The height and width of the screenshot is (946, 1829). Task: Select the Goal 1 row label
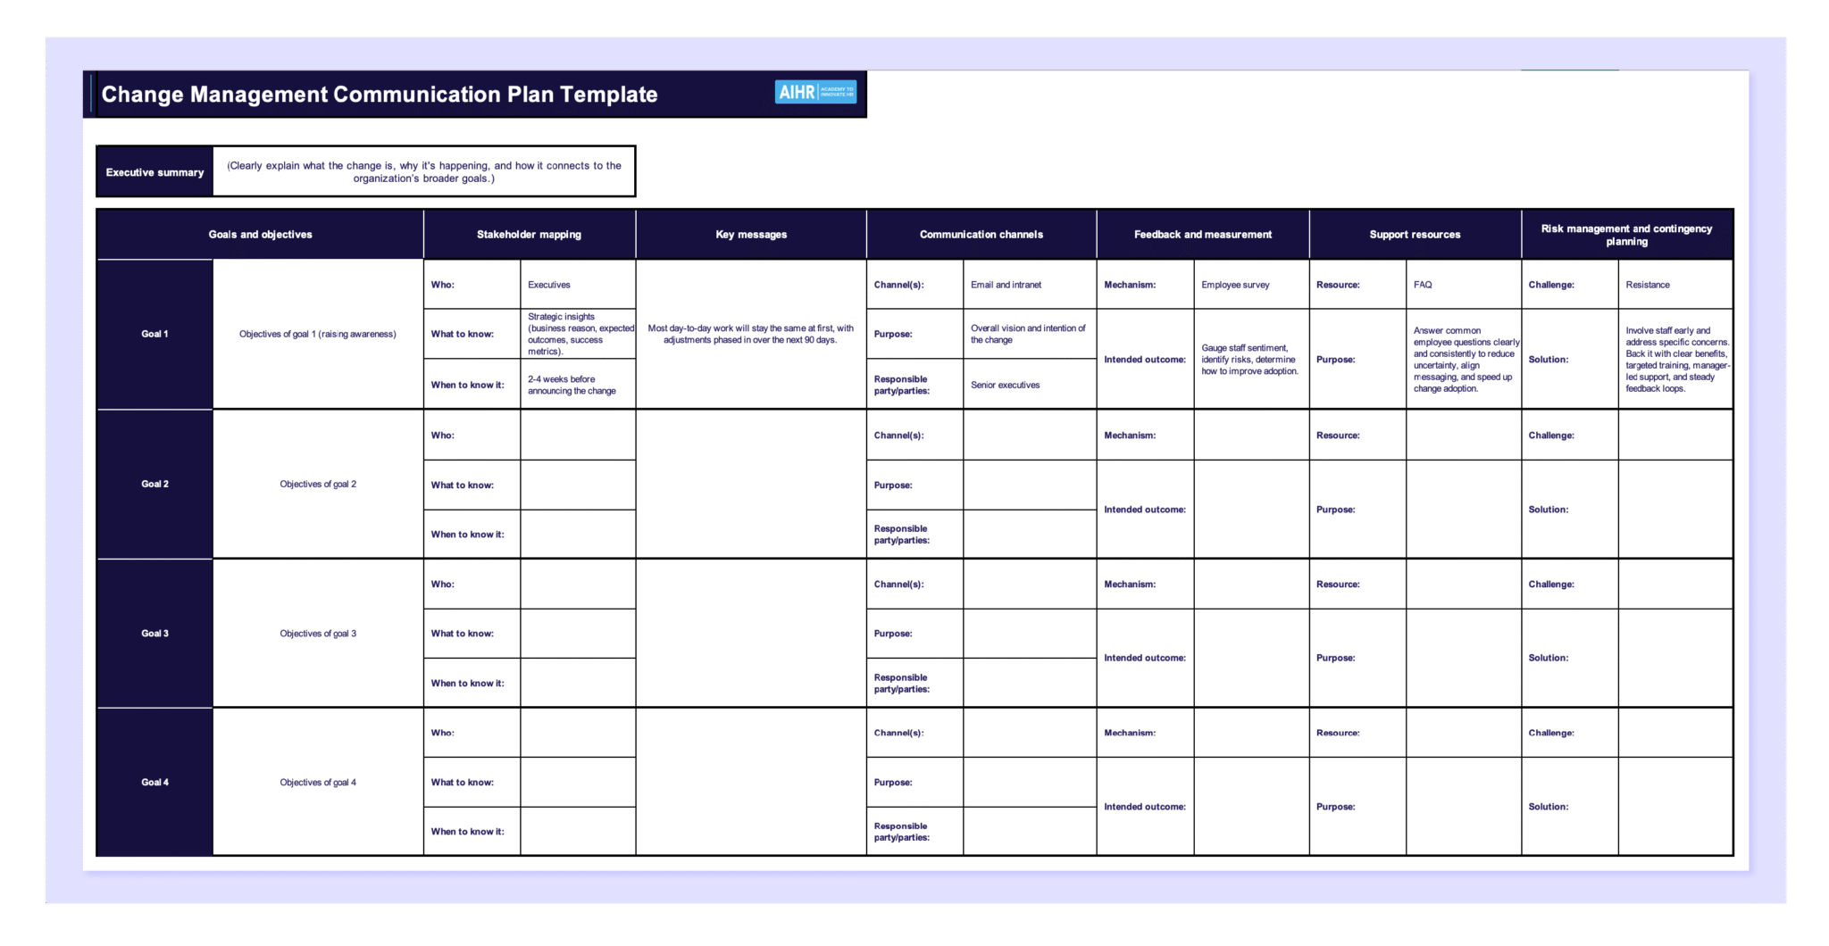pos(155,334)
